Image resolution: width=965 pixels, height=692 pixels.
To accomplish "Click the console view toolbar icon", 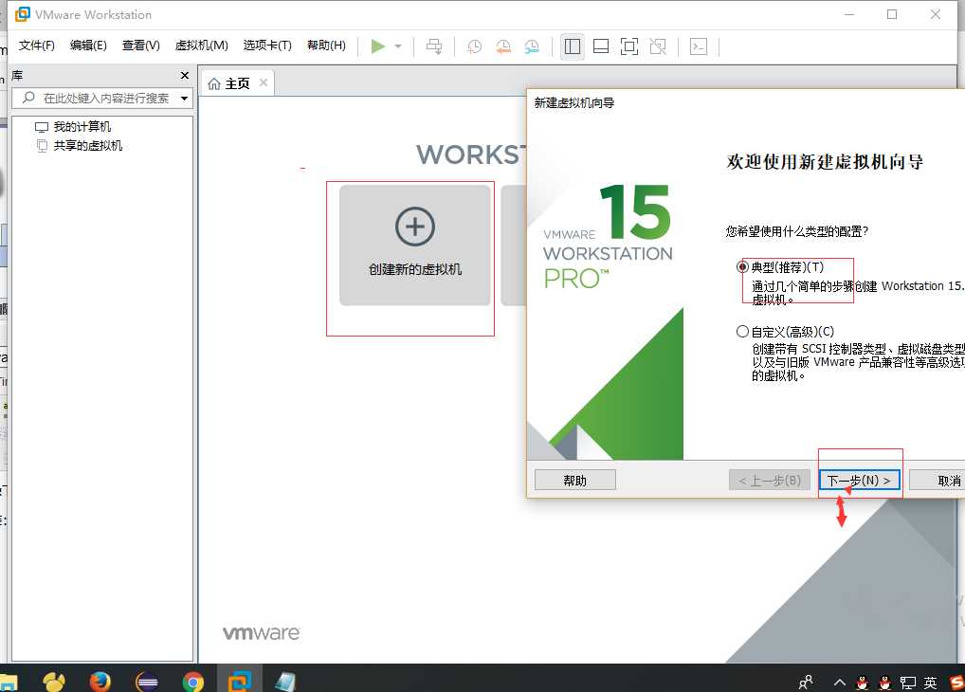I will 699,46.
